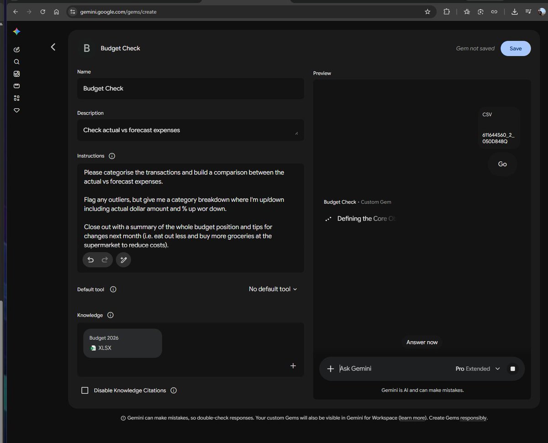Show info tooltip next to Knowledge

tap(111, 315)
